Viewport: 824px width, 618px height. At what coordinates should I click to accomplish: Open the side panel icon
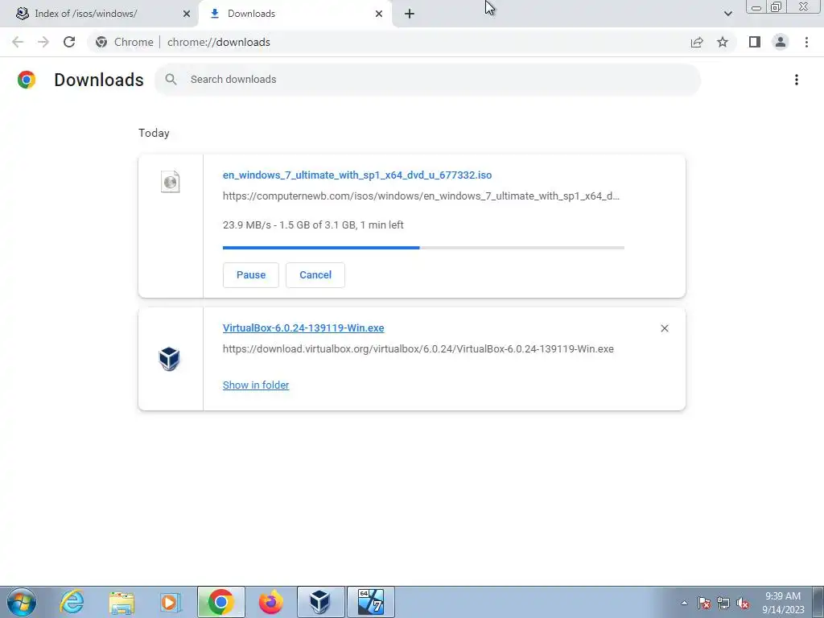tap(755, 42)
